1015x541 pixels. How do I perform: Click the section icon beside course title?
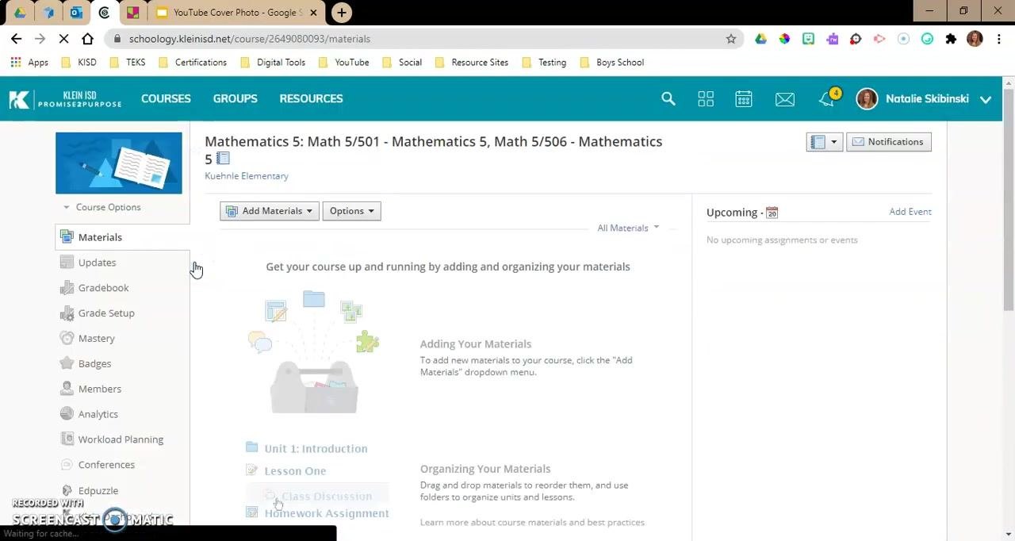pyautogui.click(x=224, y=159)
